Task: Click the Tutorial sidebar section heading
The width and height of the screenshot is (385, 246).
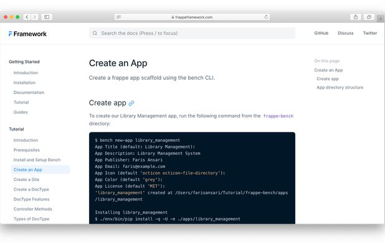Action: point(16,129)
